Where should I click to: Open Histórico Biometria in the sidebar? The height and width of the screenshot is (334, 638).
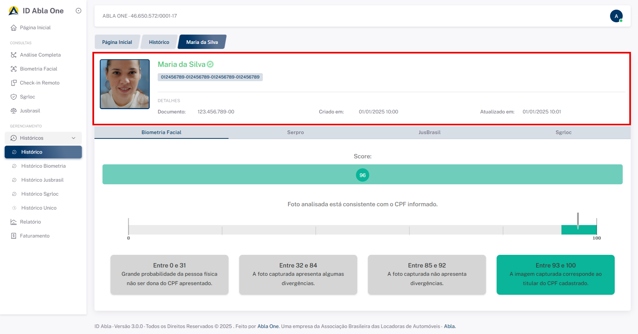pyautogui.click(x=43, y=166)
